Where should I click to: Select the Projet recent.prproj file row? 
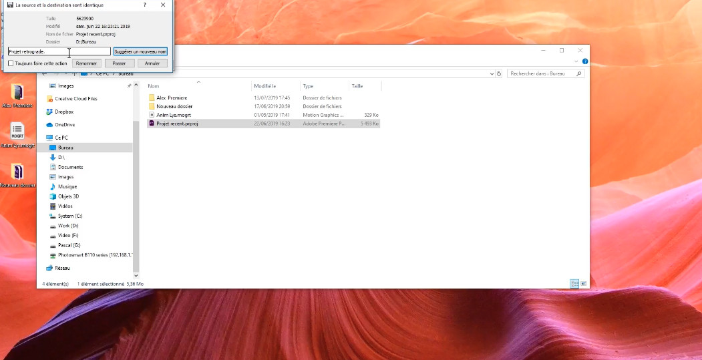point(263,124)
